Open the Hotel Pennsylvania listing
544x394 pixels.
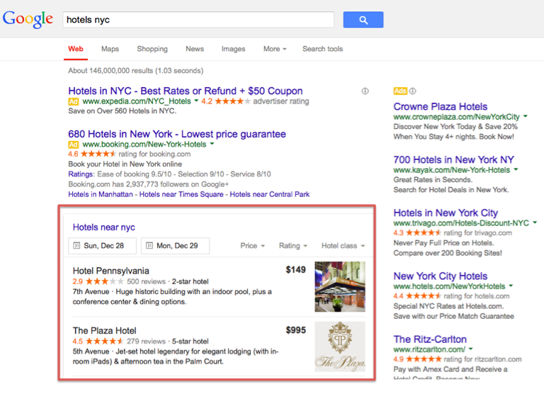click(110, 271)
